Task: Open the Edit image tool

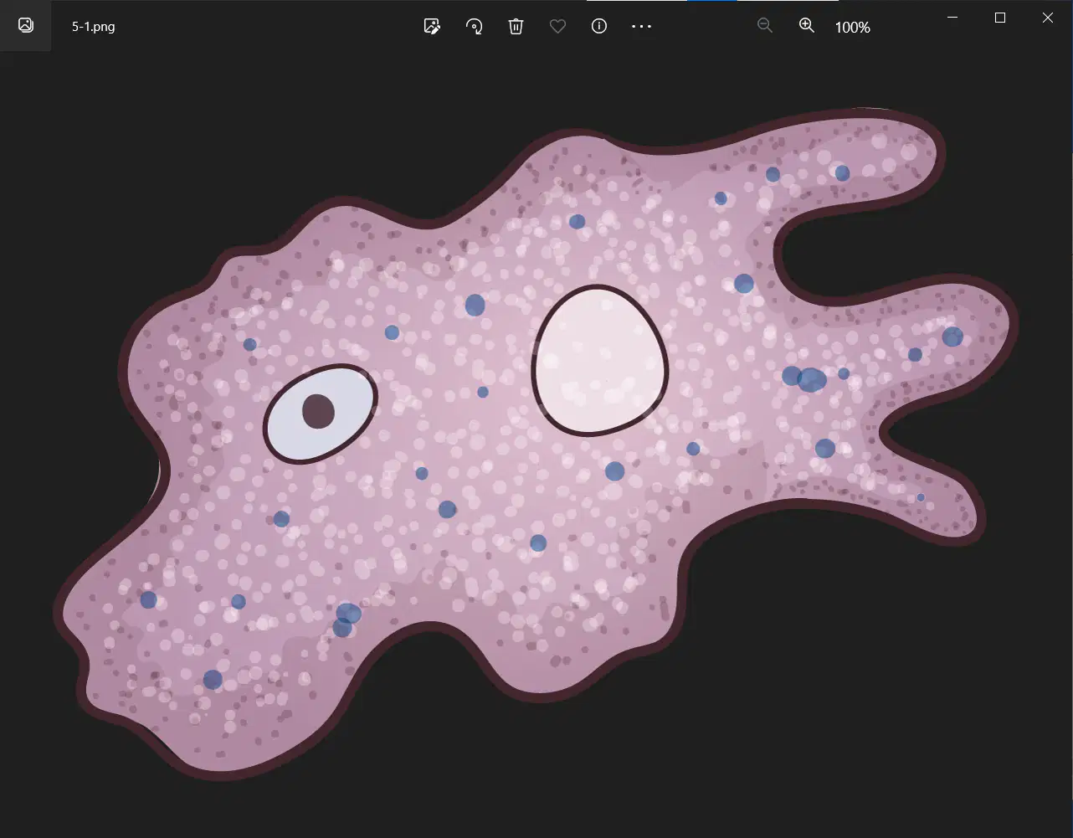Action: (x=432, y=27)
